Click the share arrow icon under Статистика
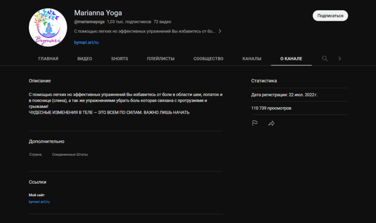This screenshot has width=376, height=223. pyautogui.click(x=271, y=123)
